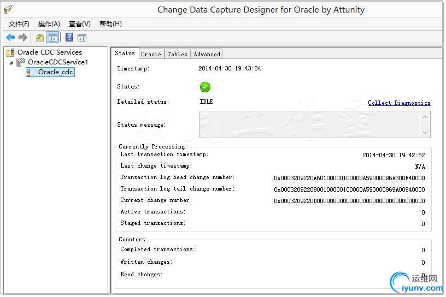
Task: Click the Counters group label
Action: click(x=132, y=239)
